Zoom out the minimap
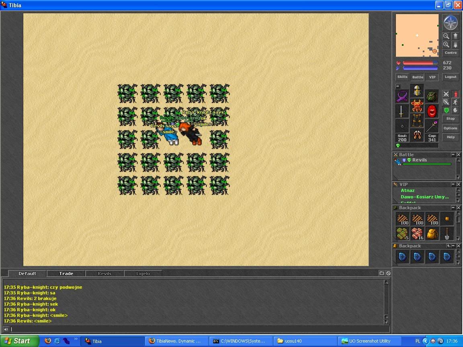The image size is (463, 347). [x=446, y=36]
